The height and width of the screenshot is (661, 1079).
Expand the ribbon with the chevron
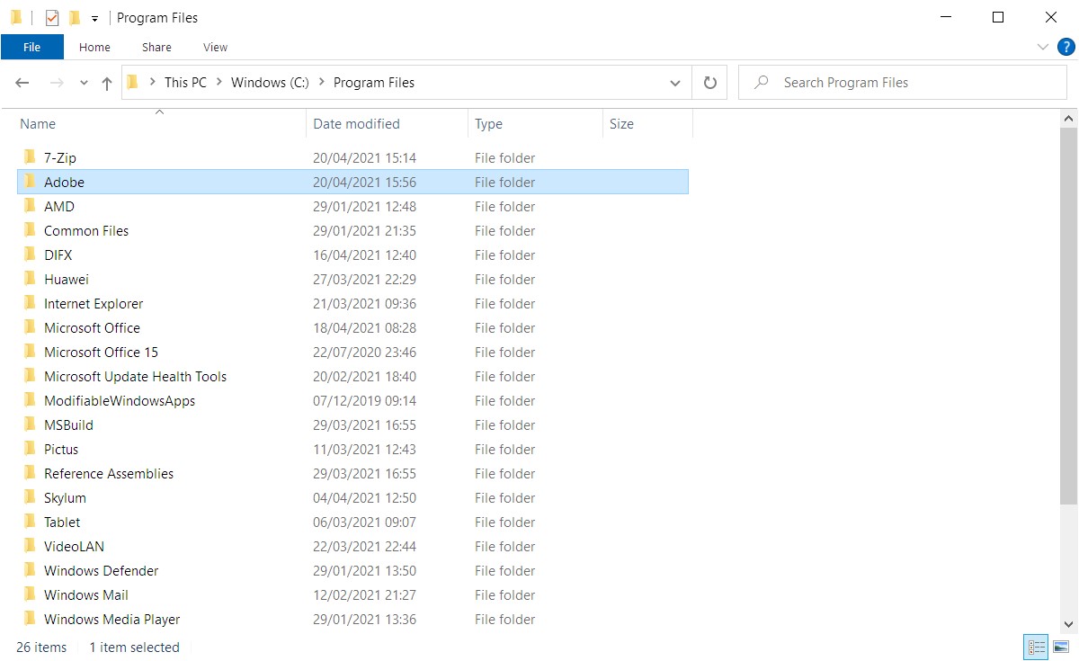pos(1042,47)
